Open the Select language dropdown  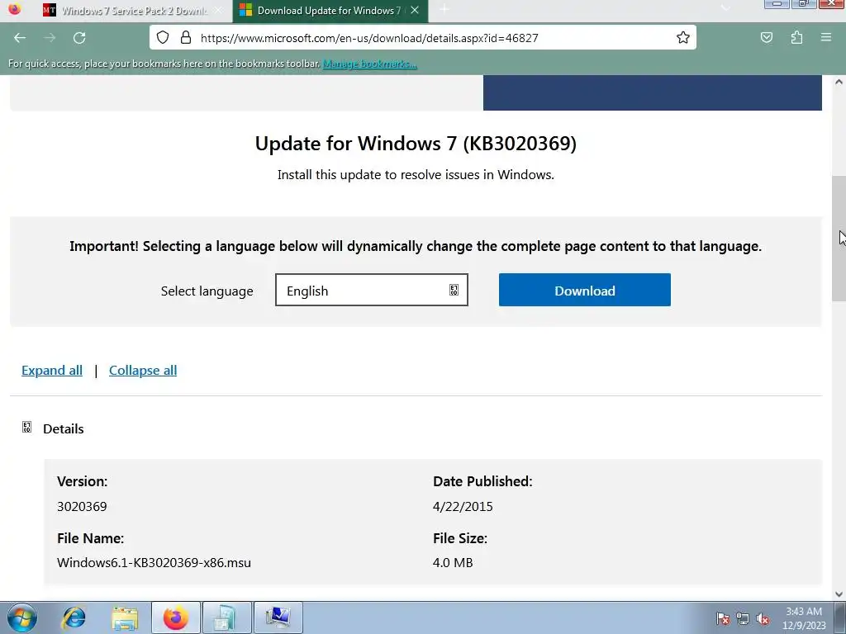372,290
